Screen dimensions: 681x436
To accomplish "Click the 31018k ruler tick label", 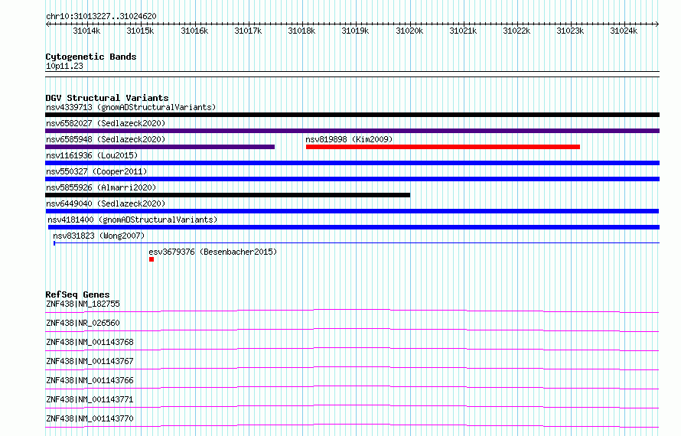I will (301, 31).
